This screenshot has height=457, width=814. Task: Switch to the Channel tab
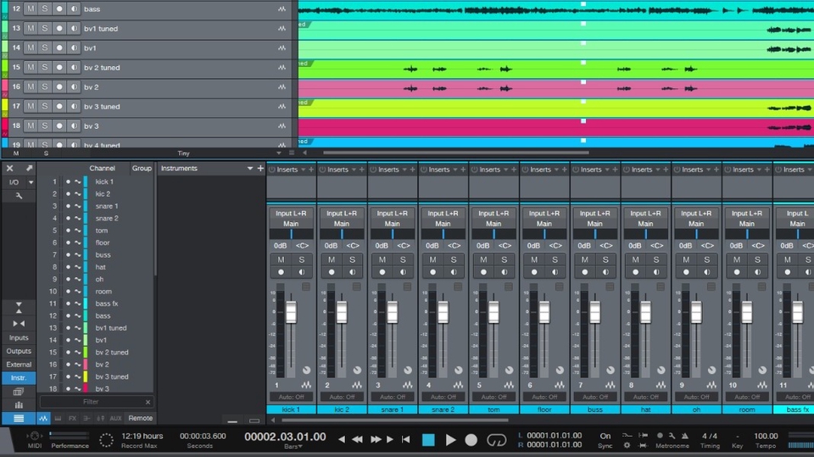103,168
